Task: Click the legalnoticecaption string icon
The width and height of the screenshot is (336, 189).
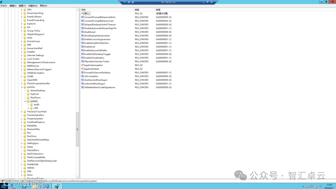Action: tap(82, 65)
